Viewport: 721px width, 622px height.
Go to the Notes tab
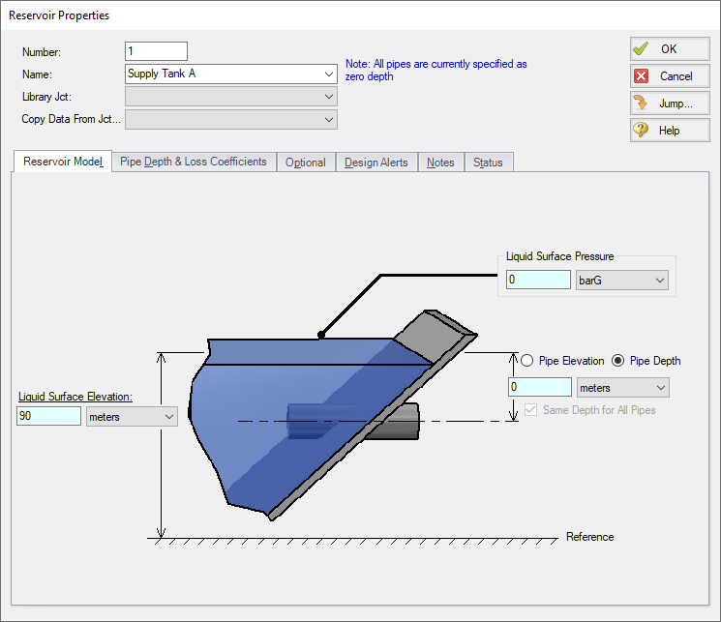pos(440,163)
